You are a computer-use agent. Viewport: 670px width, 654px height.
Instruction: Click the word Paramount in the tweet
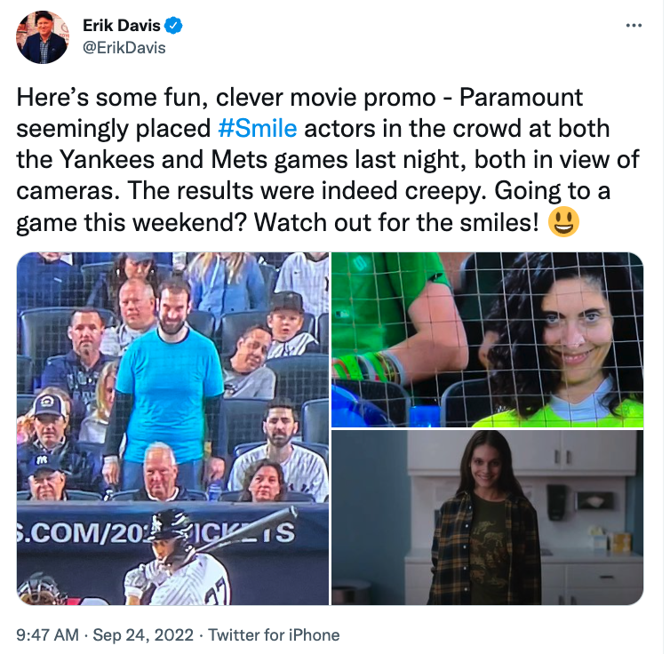coord(521,97)
